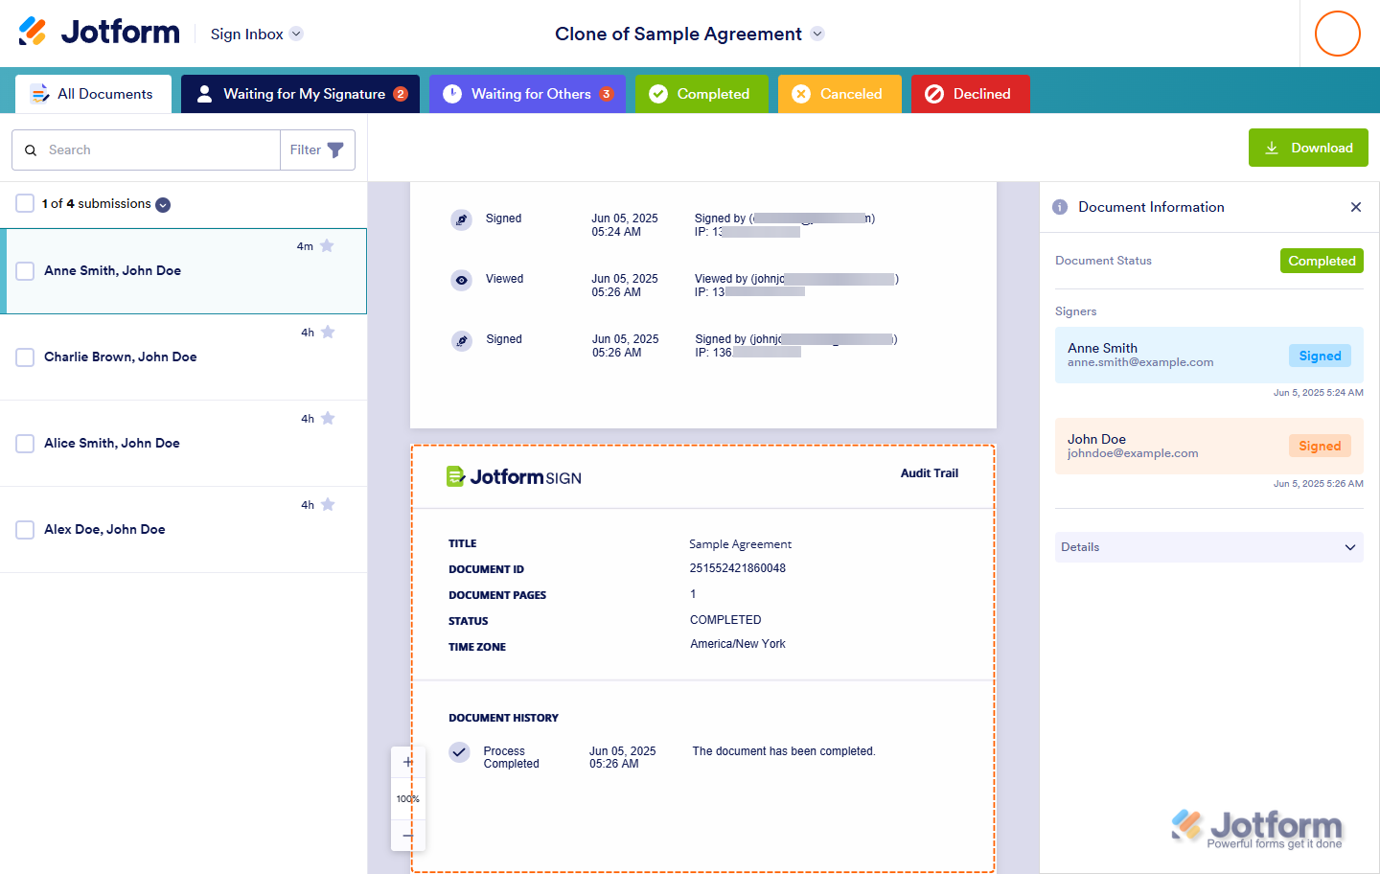Star the Alex Doe, John Doe submission
The width and height of the screenshot is (1380, 874).
328,505
